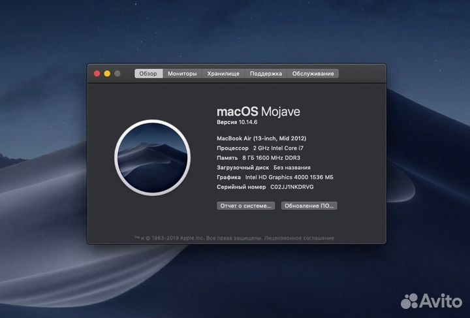This screenshot has width=470, height=318.
Task: Click the Обновление ПО… button
Action: pos(309,206)
